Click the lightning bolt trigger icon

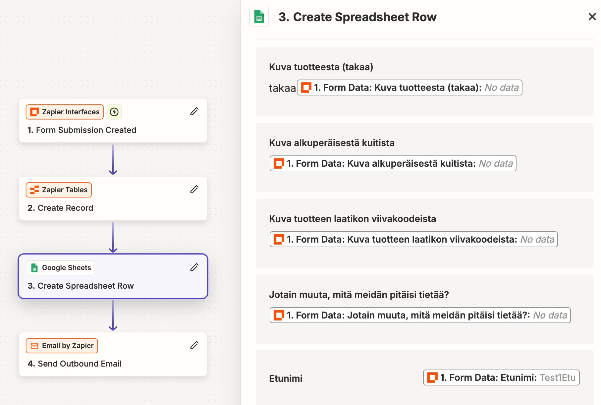pos(114,112)
